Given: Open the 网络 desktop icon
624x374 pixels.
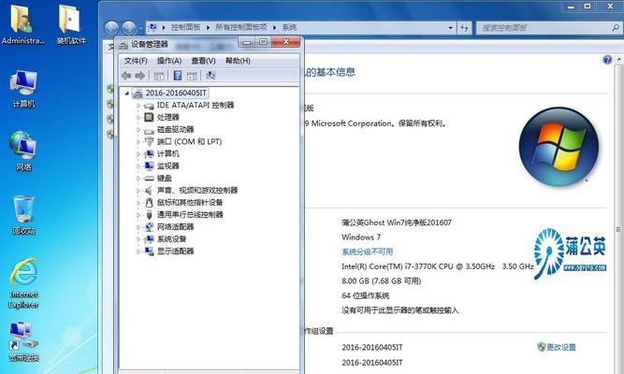Looking at the screenshot, I should 23,151.
